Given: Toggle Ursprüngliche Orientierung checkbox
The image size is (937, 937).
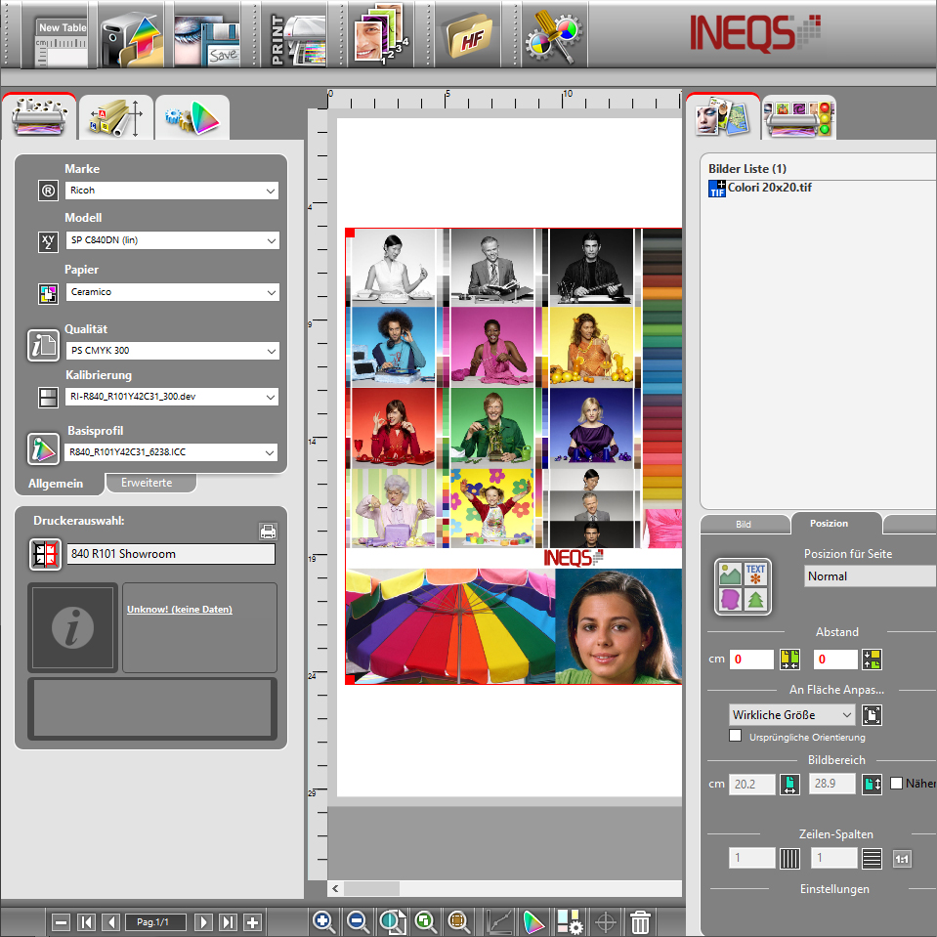Looking at the screenshot, I should (x=736, y=735).
